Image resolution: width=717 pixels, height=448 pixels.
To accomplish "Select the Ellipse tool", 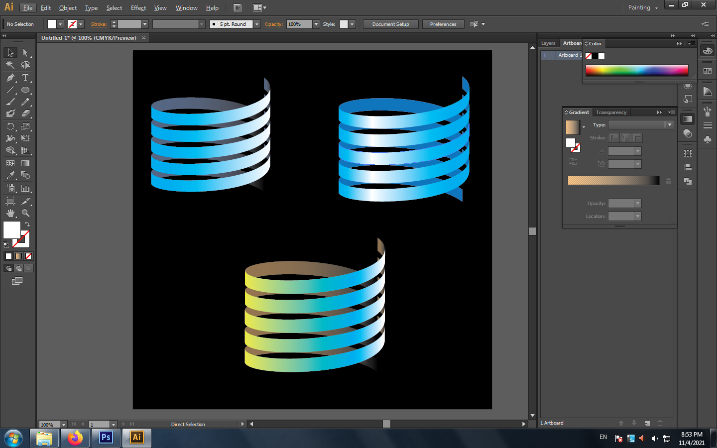I will tap(25, 90).
